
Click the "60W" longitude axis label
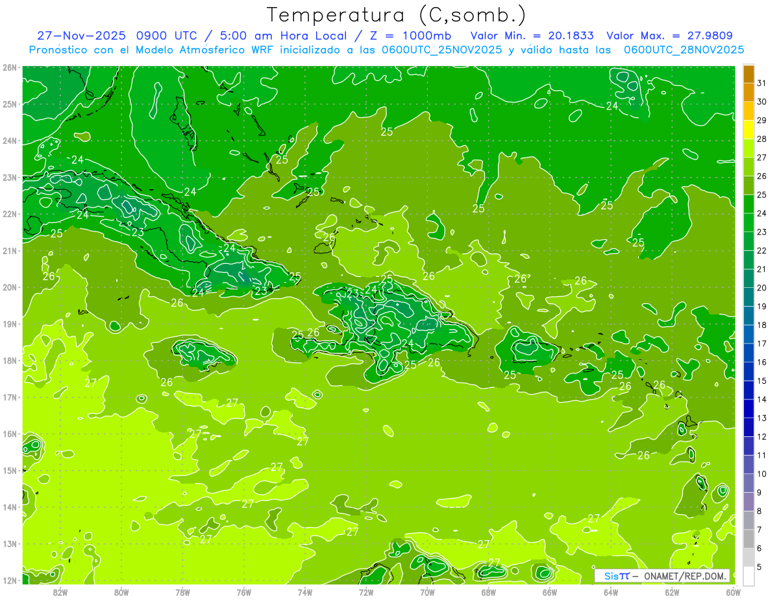[732, 592]
